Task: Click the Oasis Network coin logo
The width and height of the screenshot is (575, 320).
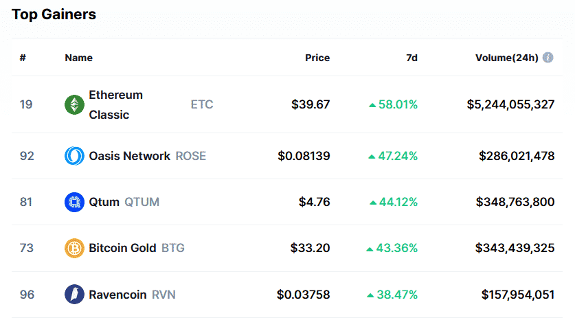Action: click(x=74, y=156)
